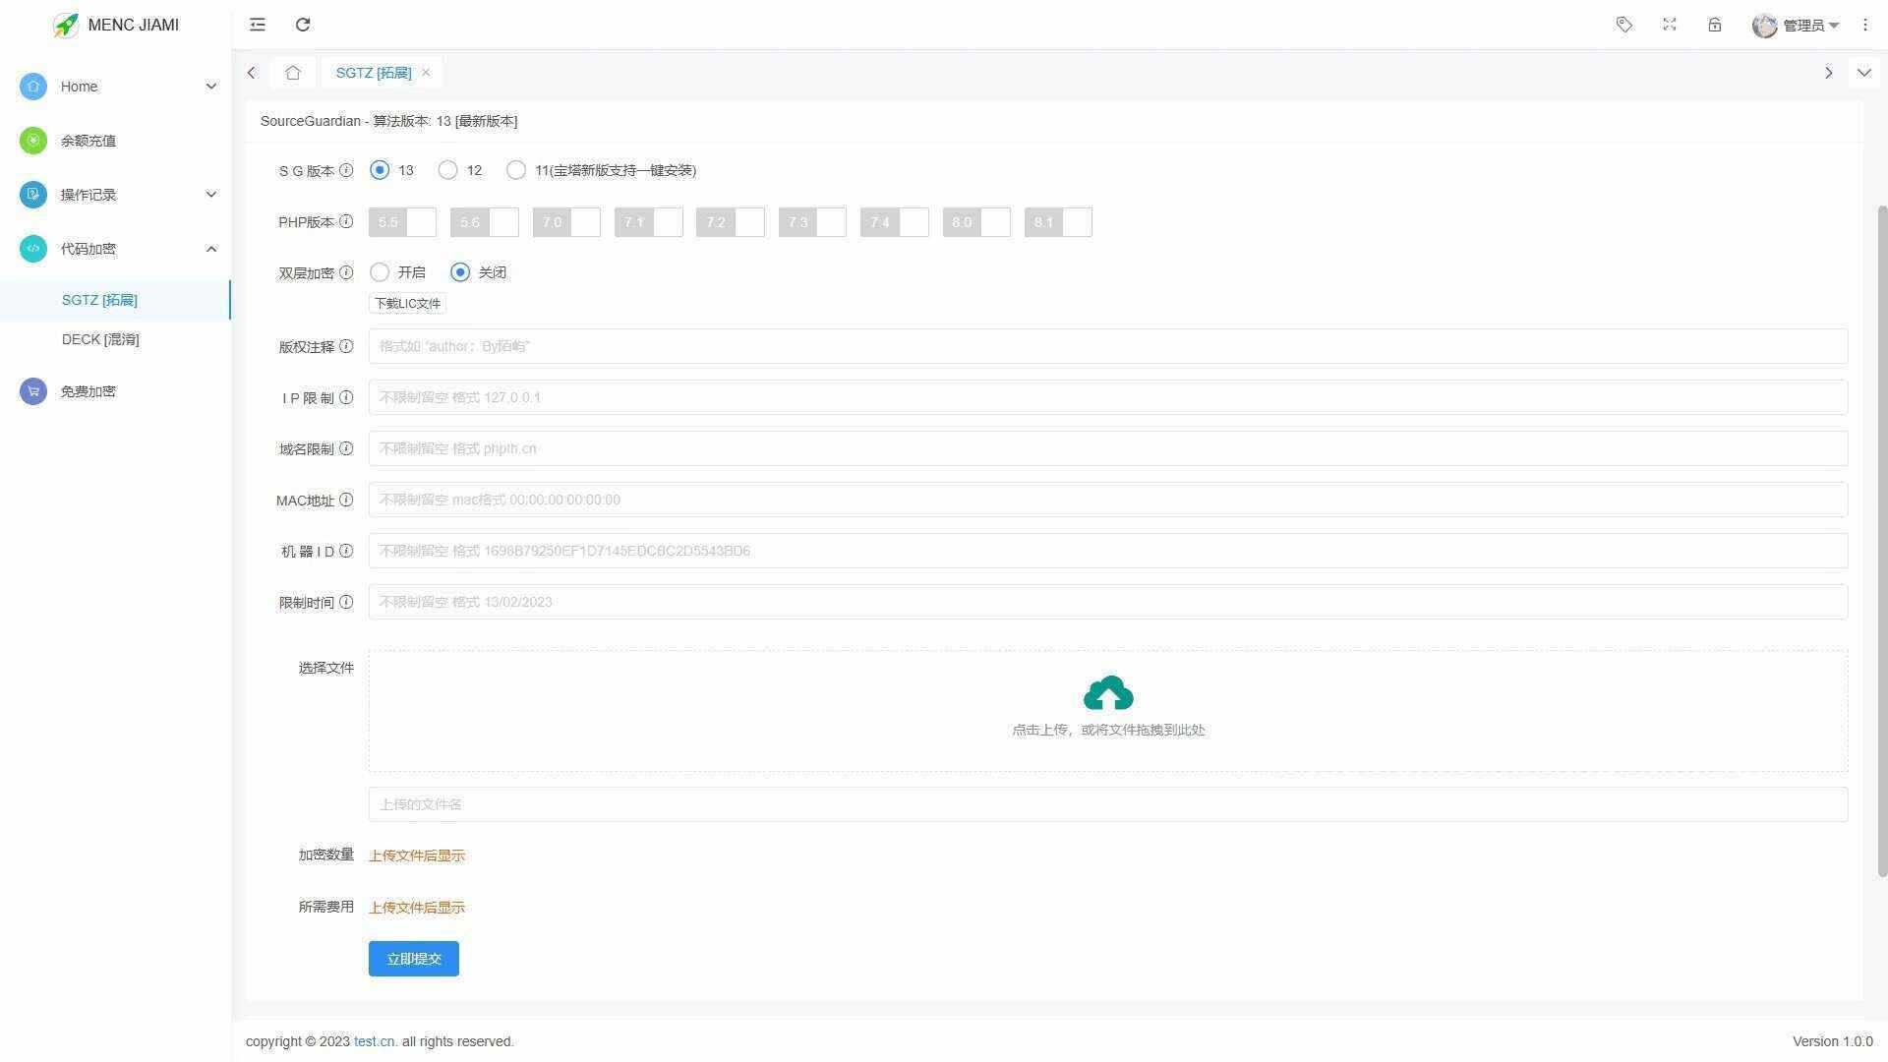Screen dimensions: 1888x1062
Task: Click the home breadcrumb icon
Action: [x=292, y=72]
